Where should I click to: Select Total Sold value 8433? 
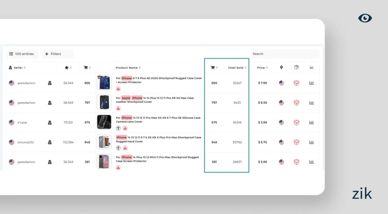tap(237, 103)
